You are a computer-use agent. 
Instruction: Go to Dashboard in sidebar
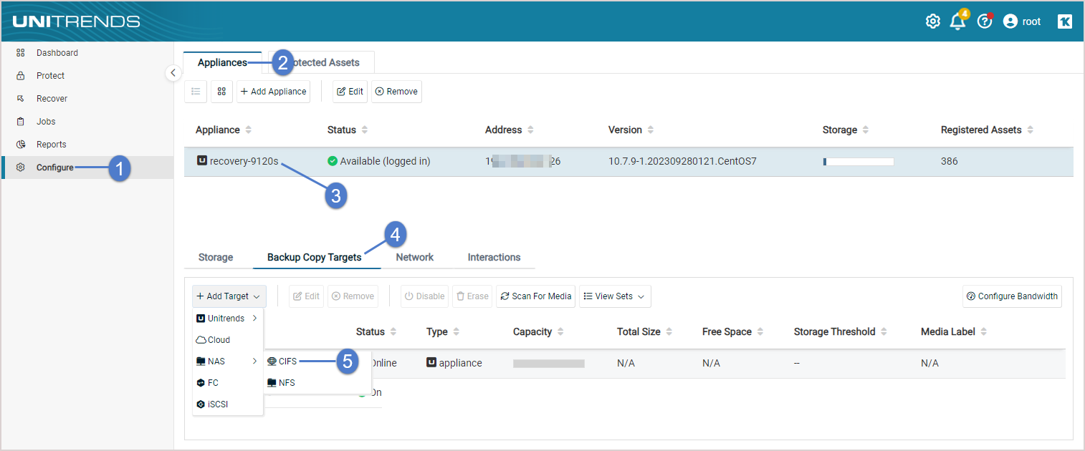point(57,53)
